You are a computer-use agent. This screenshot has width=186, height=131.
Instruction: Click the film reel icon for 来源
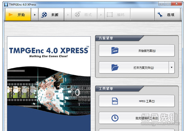point(44,15)
